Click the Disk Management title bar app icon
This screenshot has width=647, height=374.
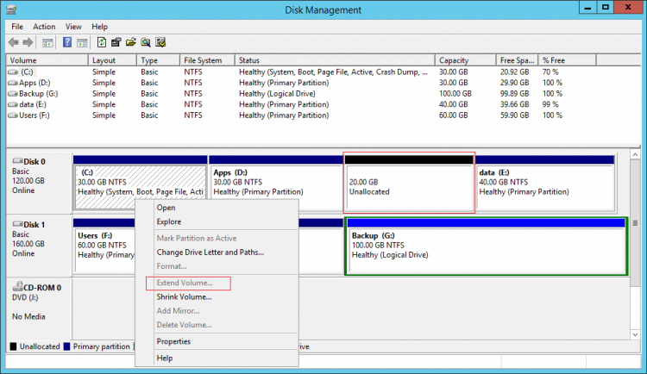click(11, 9)
